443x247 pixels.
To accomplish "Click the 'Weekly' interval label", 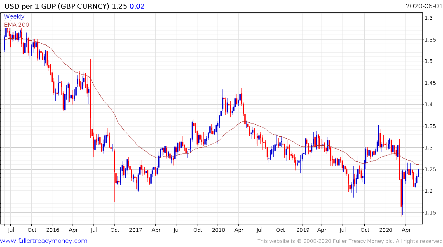I will tap(14, 16).
